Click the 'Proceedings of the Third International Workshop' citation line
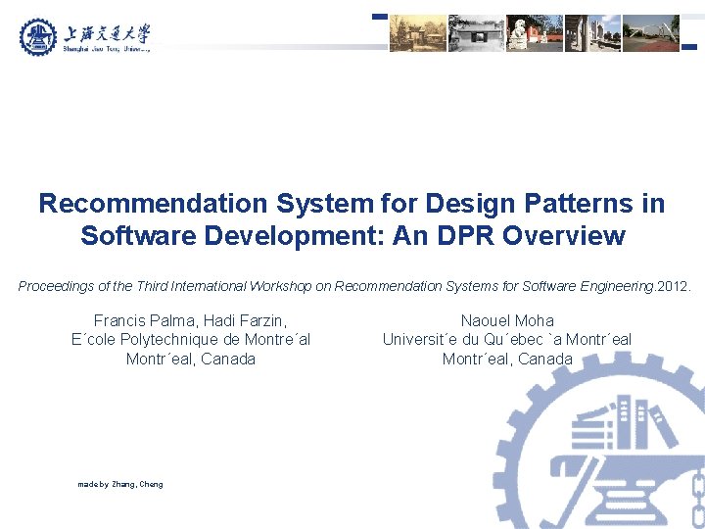The image size is (705, 529). [354, 286]
